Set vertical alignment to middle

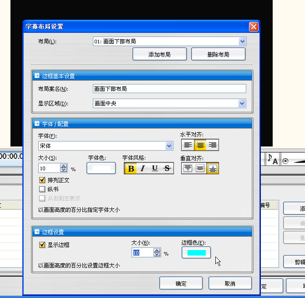point(200,168)
